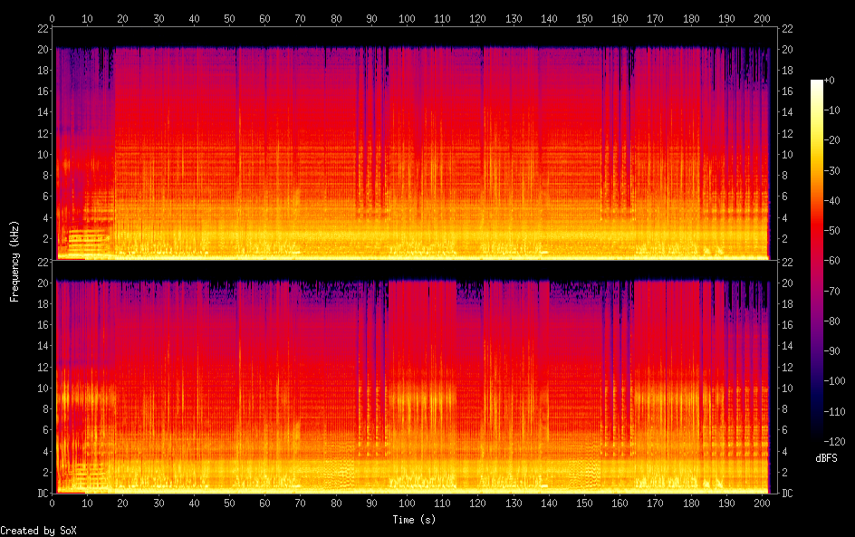Click the color scale gradient bar
855x537 pixels.
[x=817, y=261]
